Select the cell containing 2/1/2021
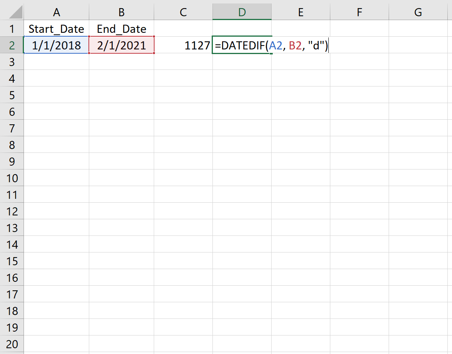The image size is (452, 354). pos(121,45)
